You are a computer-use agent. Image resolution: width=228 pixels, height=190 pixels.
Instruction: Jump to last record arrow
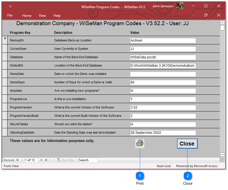tap(46, 160)
